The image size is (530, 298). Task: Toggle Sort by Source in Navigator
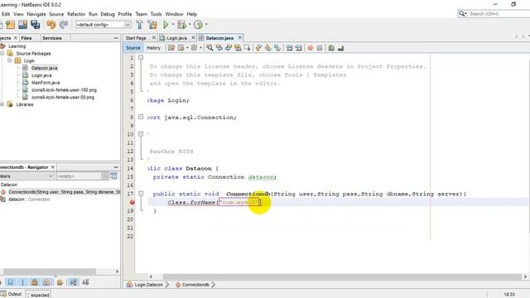click(x=85, y=282)
